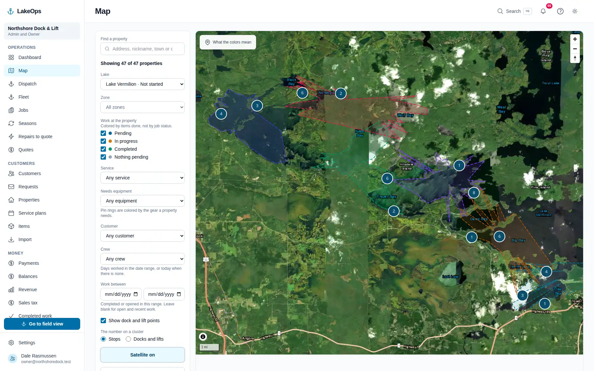Select the Stops radio button
Image resolution: width=594 pixels, height=371 pixels.
pyautogui.click(x=103, y=339)
